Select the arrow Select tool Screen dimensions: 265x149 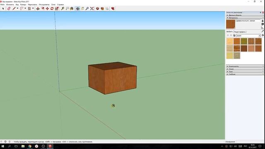[3, 8]
